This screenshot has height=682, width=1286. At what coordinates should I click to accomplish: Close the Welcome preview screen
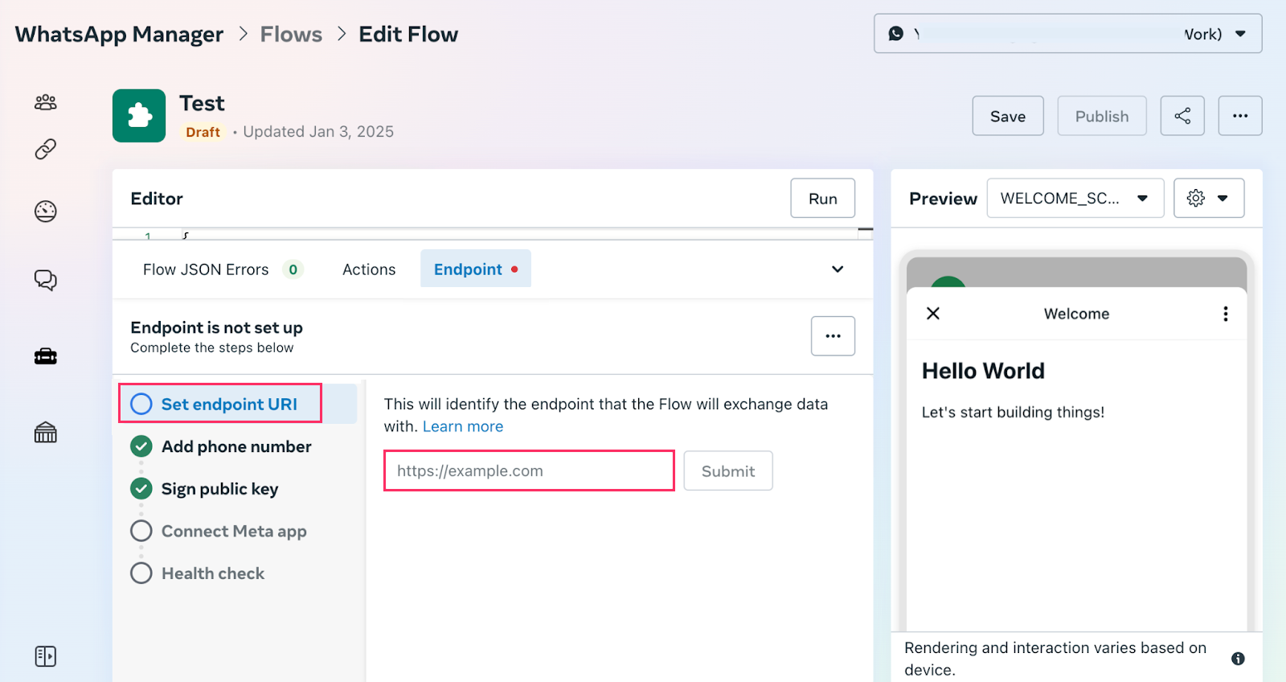coord(933,313)
